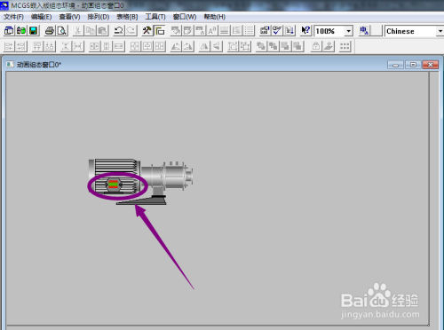444x330 pixels.
Task: Click the equal horizontal spacing icon
Action: 77,46
